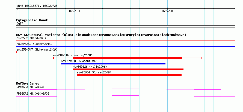This screenshot has height=112, width=243.
Task: Select the red nsv349126 loss bar
Action: tap(128, 69)
